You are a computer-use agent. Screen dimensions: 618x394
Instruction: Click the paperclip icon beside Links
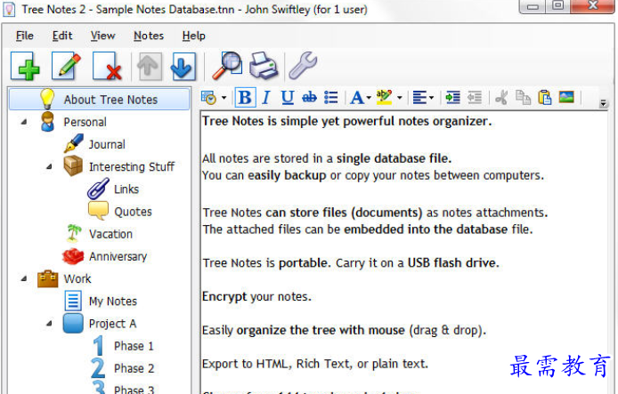[98, 189]
